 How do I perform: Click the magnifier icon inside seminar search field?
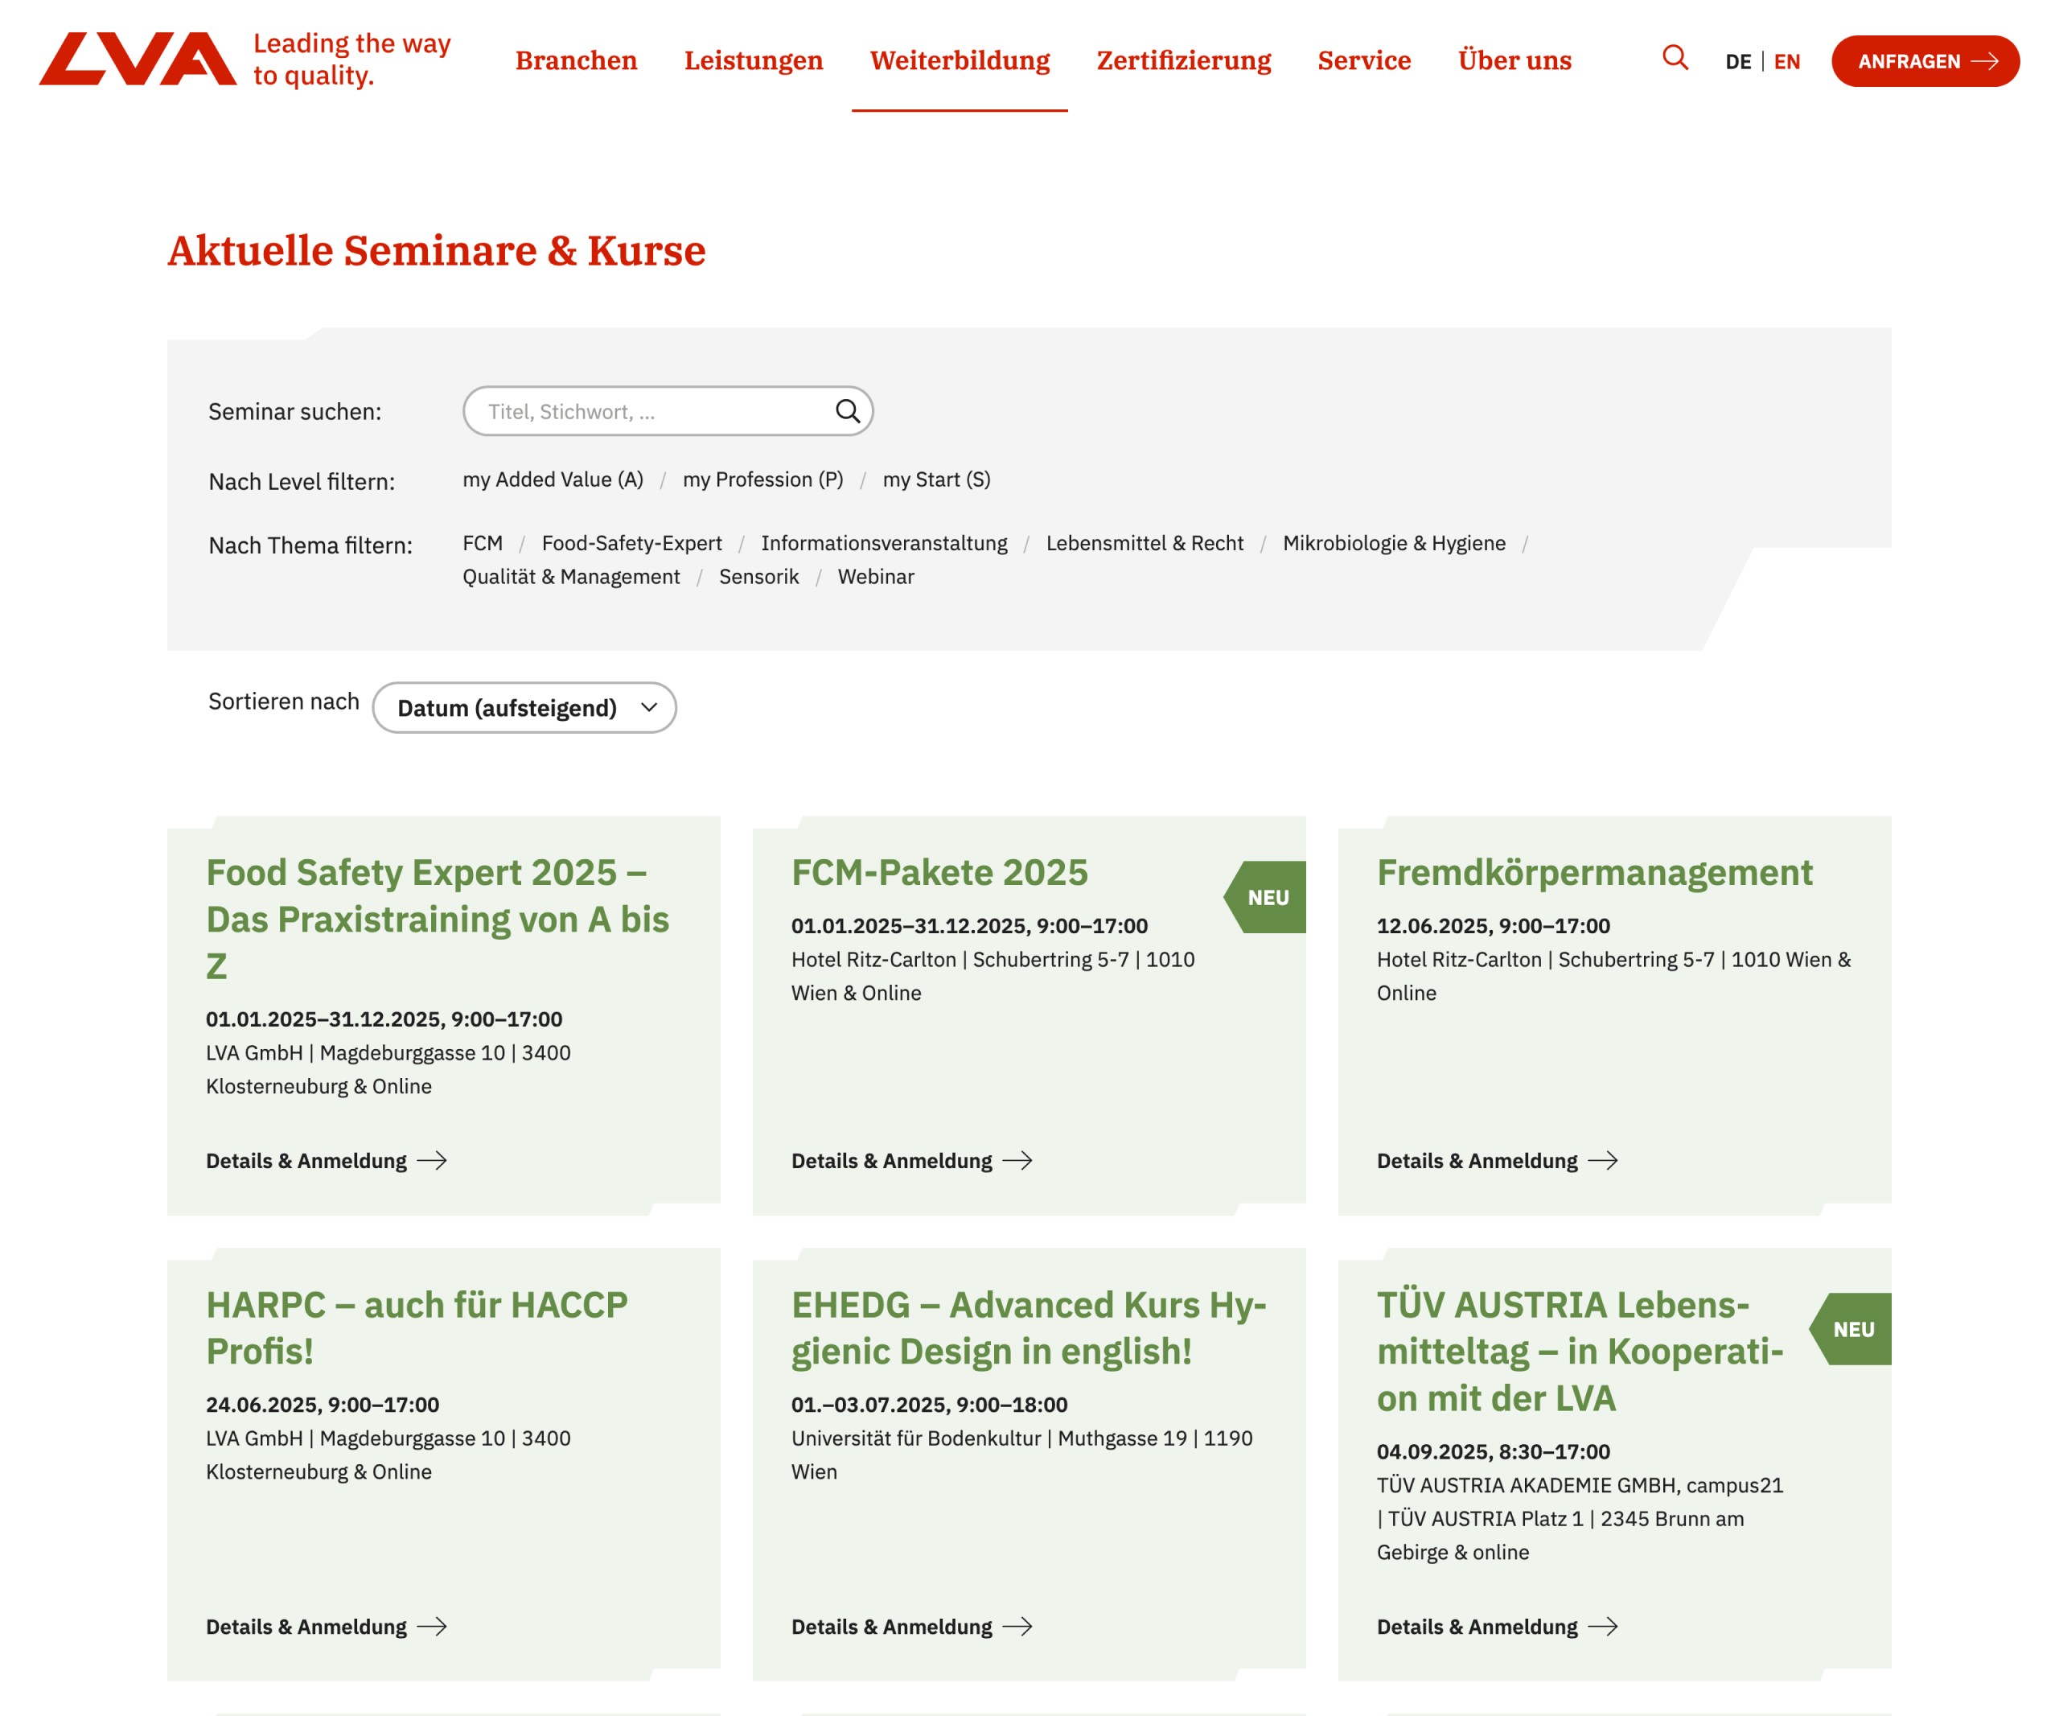[x=847, y=411]
